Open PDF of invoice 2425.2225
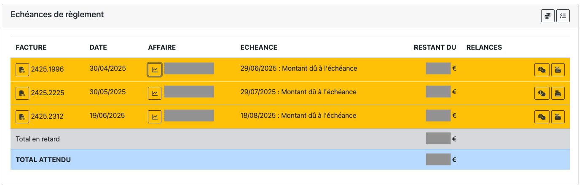Screen dimensions: 582x189 pyautogui.click(x=22, y=93)
